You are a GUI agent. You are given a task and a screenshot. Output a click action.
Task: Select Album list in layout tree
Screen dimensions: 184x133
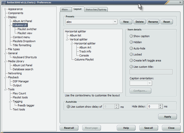point(75,35)
